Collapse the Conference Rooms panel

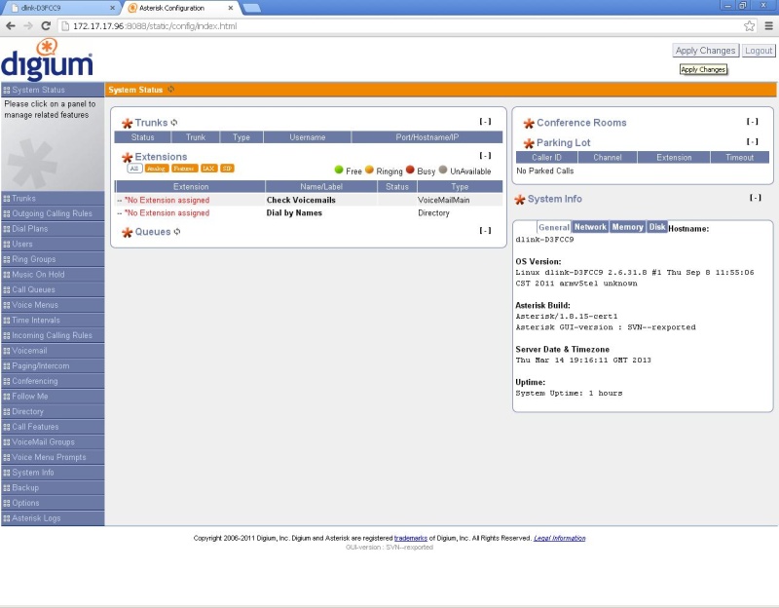tap(752, 121)
